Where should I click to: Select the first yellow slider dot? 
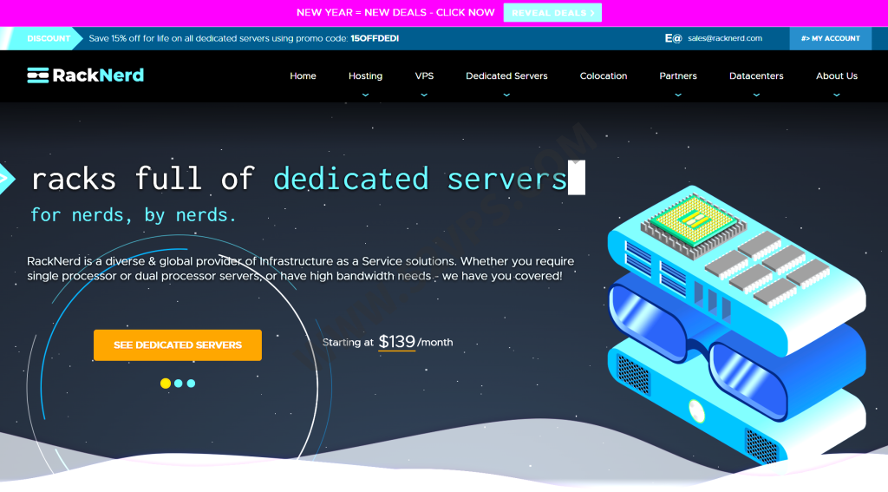(166, 384)
